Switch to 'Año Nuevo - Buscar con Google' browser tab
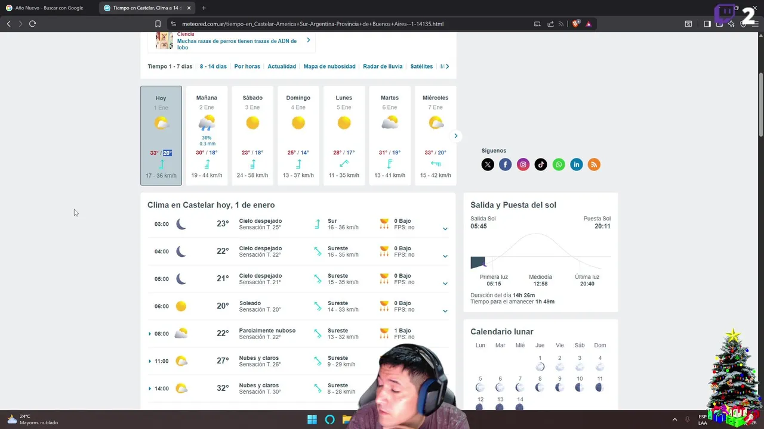 (x=49, y=8)
